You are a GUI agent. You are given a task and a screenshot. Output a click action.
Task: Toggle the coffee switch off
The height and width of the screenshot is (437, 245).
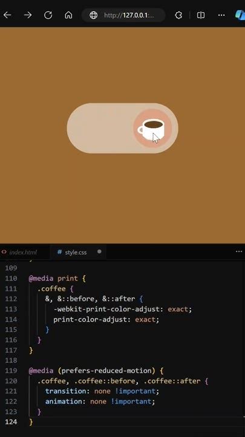coord(122,128)
